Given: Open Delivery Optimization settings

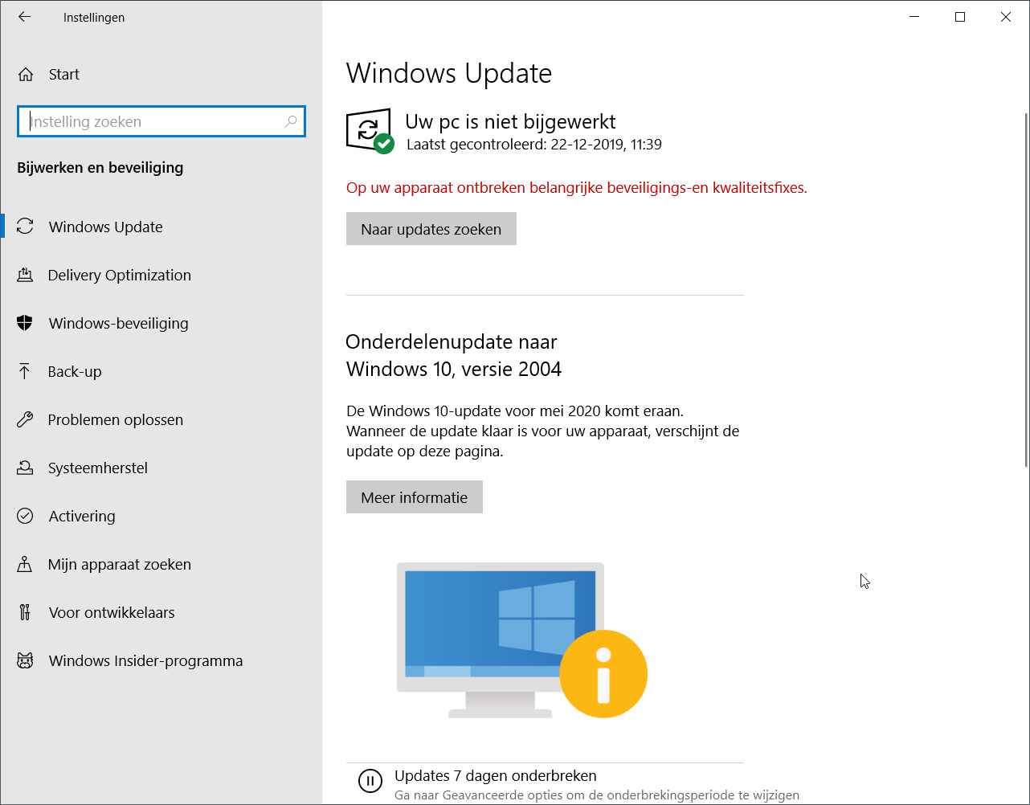Looking at the screenshot, I should click(120, 275).
